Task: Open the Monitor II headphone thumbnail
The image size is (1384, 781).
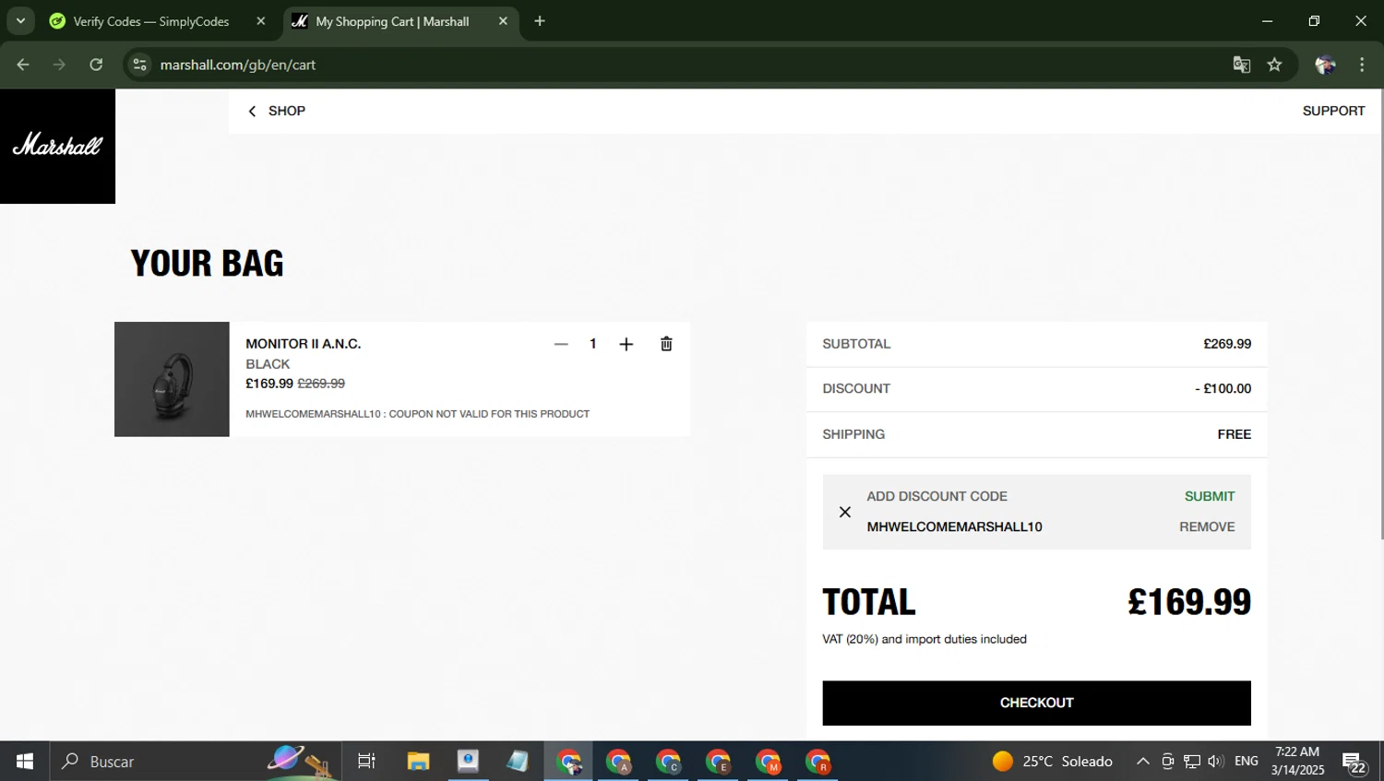Action: (172, 379)
